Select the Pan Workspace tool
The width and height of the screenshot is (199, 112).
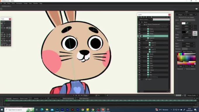pos(2,45)
